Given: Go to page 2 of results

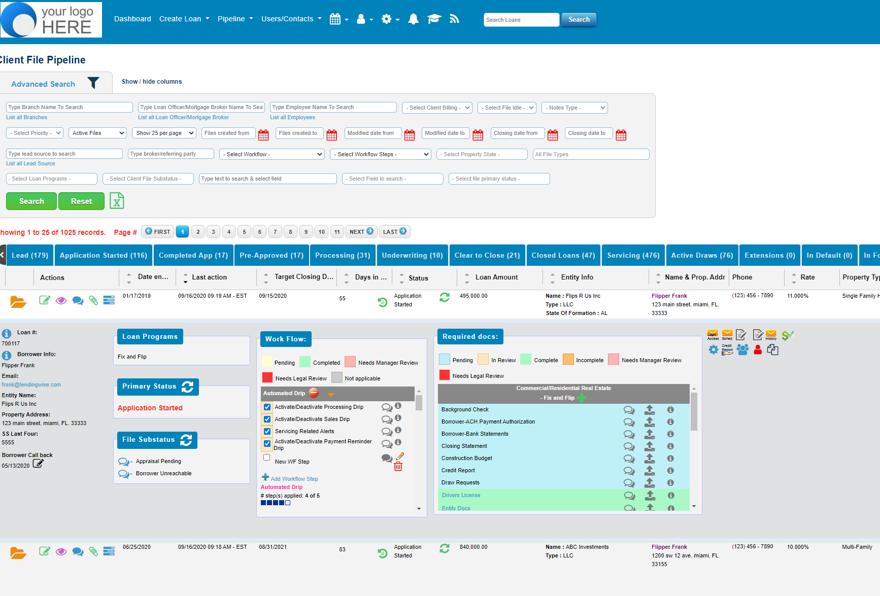Looking at the screenshot, I should click(198, 232).
